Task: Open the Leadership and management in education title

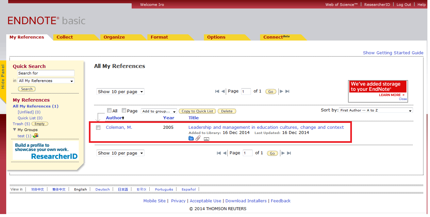Action: tap(266, 127)
